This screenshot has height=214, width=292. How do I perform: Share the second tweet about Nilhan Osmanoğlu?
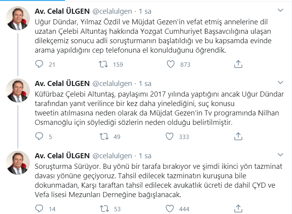click(x=238, y=136)
